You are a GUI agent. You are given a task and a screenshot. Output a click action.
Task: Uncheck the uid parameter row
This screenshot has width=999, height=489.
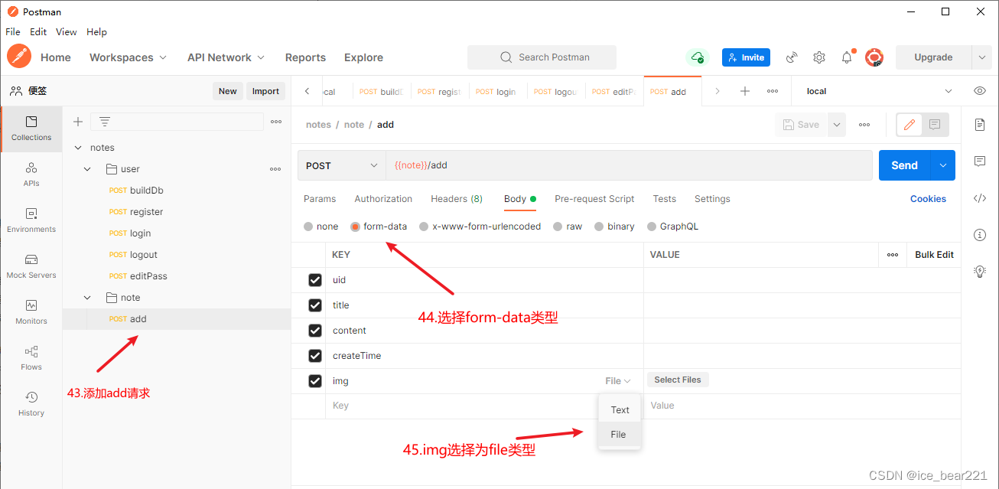[x=314, y=280]
